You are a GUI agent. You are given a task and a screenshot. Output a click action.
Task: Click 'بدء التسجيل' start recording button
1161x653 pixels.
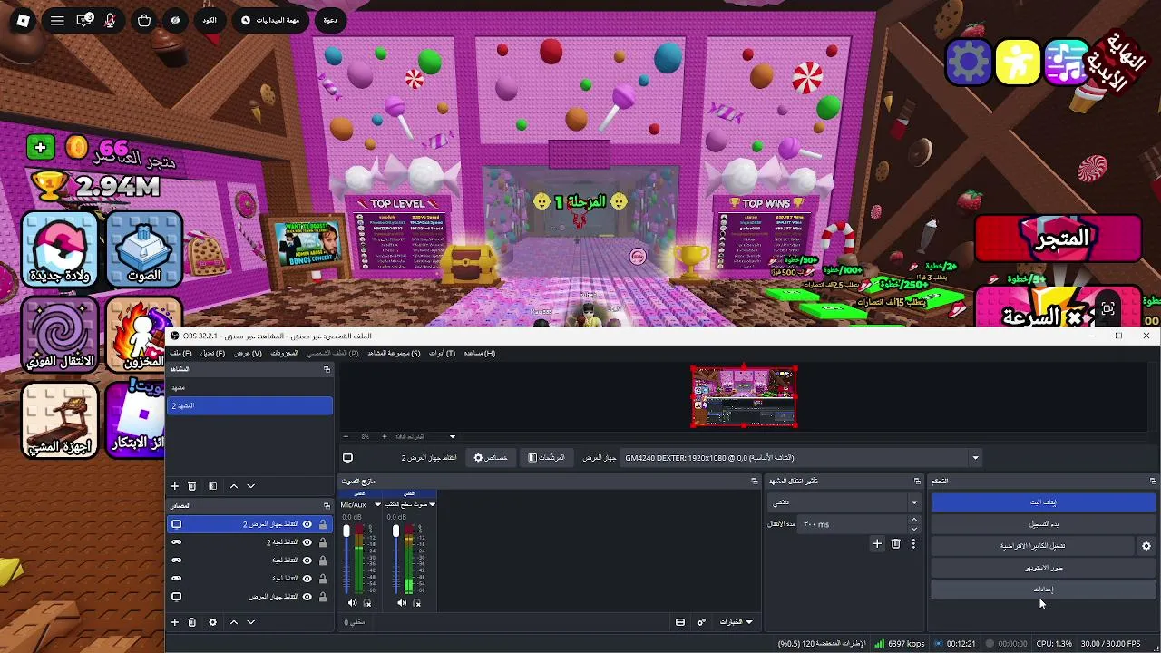pyautogui.click(x=1043, y=524)
